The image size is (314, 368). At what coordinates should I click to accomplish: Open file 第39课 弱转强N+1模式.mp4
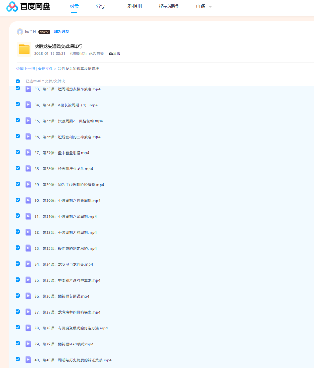(x=64, y=344)
